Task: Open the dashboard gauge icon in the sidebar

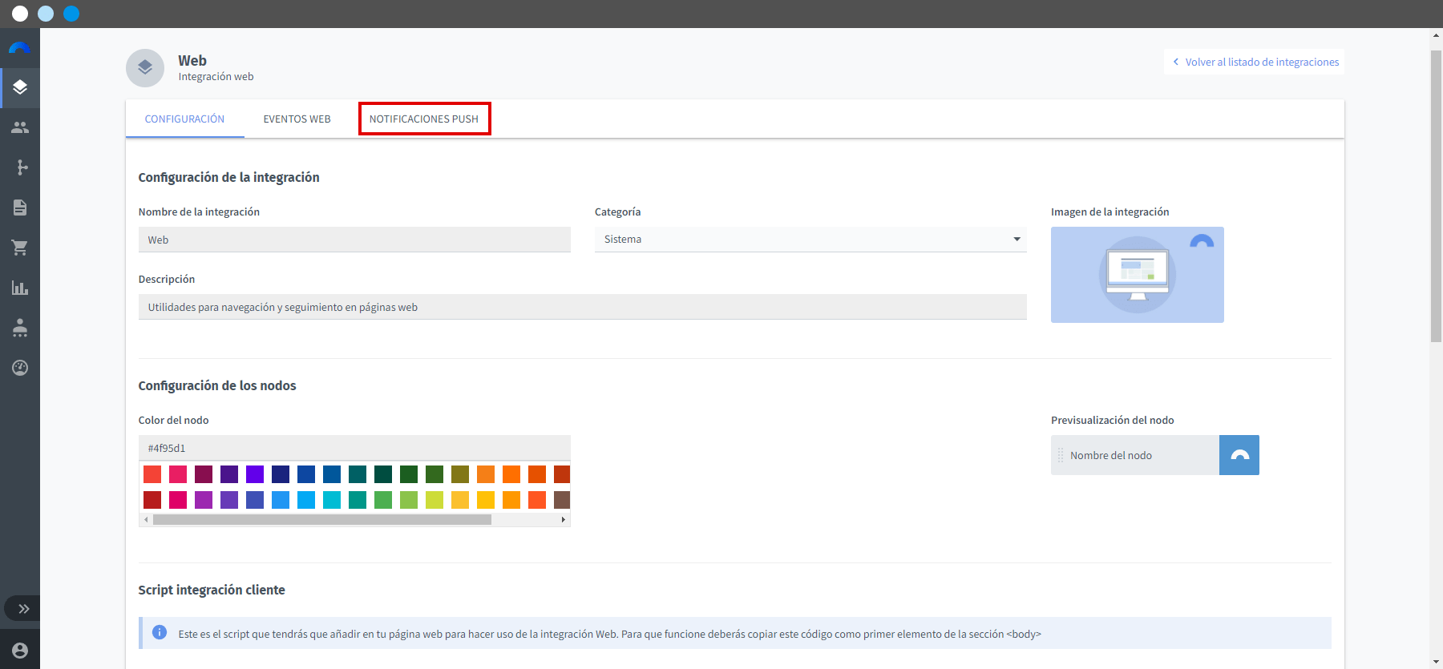Action: [x=20, y=368]
